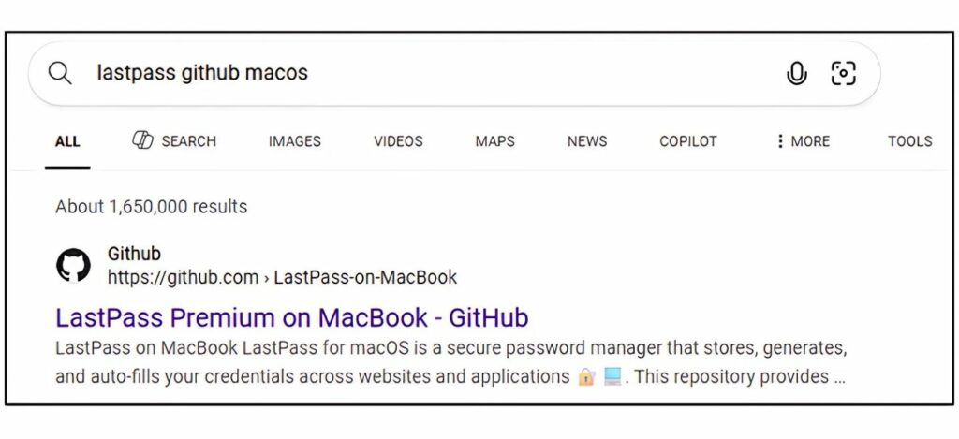
Task: Switch to the COPILOT tab
Action: click(688, 141)
